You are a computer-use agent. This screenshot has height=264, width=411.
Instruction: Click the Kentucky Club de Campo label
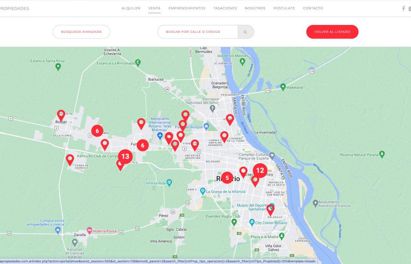[x=98, y=156]
